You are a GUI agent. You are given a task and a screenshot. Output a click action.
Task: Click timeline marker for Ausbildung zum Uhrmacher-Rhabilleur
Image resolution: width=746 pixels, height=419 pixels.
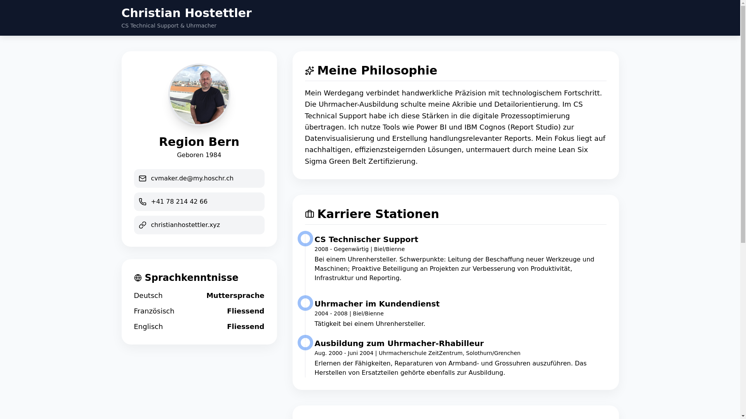tap(305, 343)
